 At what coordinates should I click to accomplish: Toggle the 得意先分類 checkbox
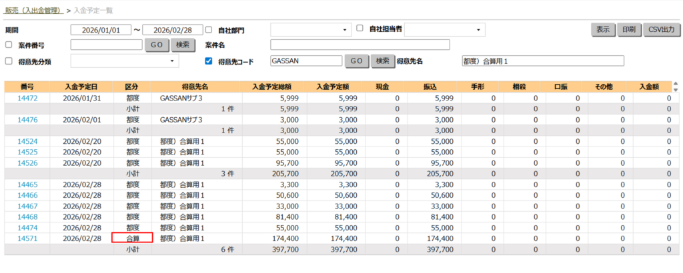(x=9, y=61)
